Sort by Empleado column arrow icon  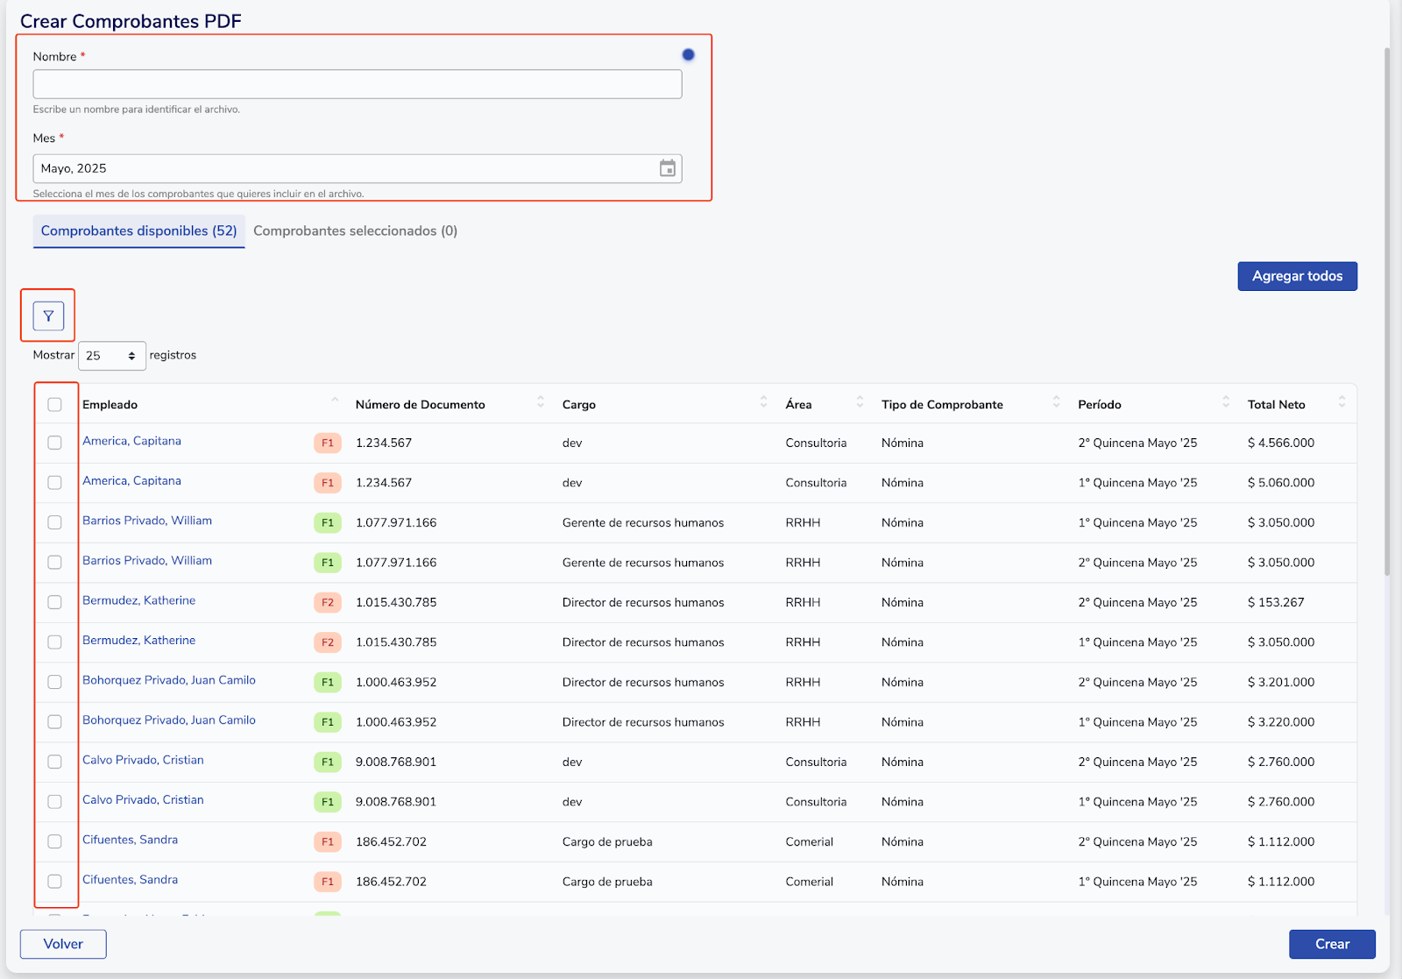pyautogui.click(x=335, y=402)
